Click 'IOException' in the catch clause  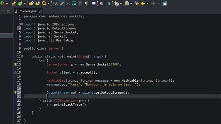[66, 101]
